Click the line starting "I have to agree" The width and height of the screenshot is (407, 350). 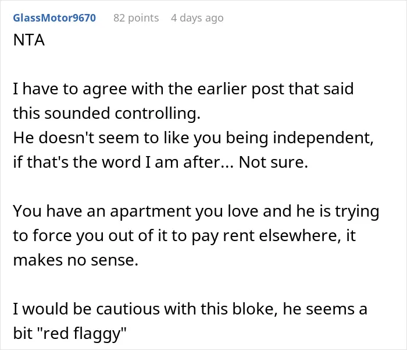coord(183,89)
